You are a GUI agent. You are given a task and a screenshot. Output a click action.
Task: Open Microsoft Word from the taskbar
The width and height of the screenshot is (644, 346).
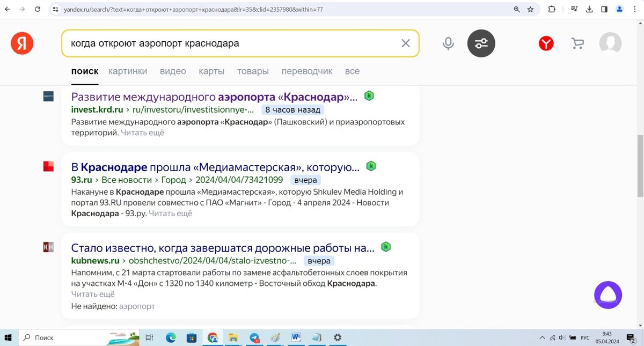click(x=296, y=338)
